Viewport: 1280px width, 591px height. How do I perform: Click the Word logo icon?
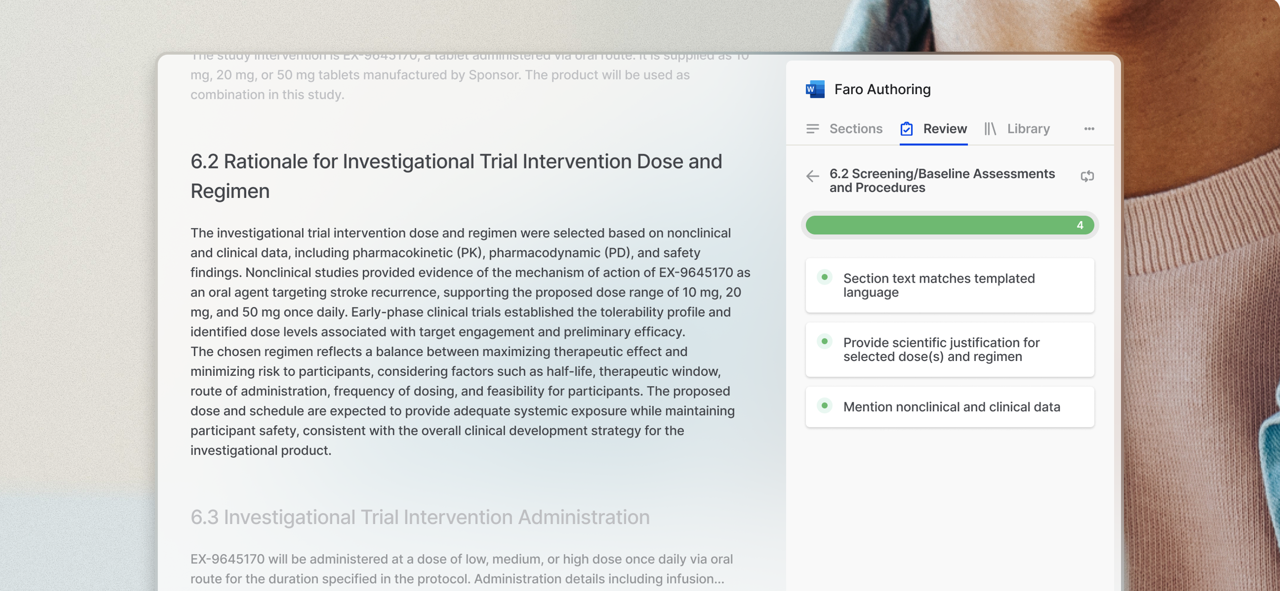pos(815,90)
